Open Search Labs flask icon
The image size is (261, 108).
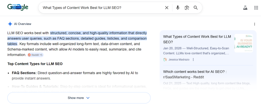coord(245,8)
